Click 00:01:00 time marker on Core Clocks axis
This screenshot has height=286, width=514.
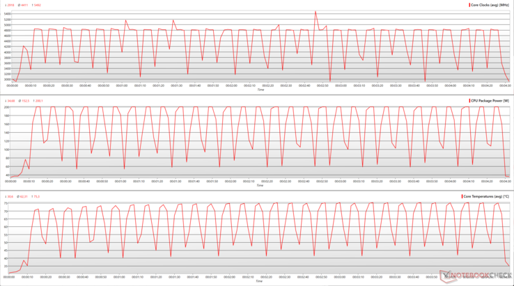tap(122, 86)
